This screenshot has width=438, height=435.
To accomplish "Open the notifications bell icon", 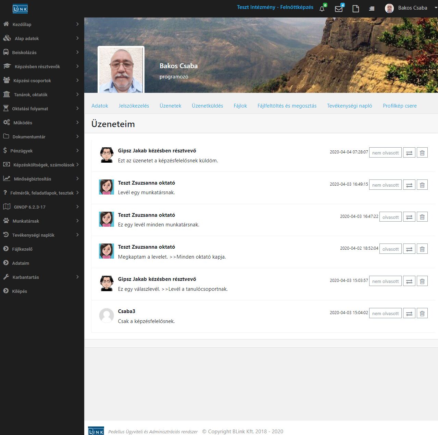I will pos(322,9).
